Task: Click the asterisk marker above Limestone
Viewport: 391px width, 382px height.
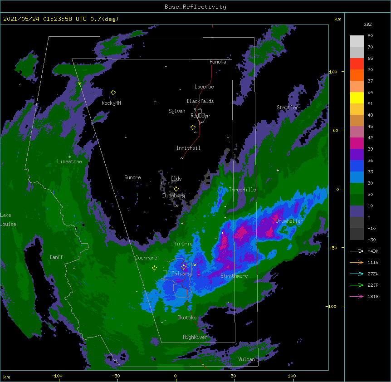Action: coord(69,157)
